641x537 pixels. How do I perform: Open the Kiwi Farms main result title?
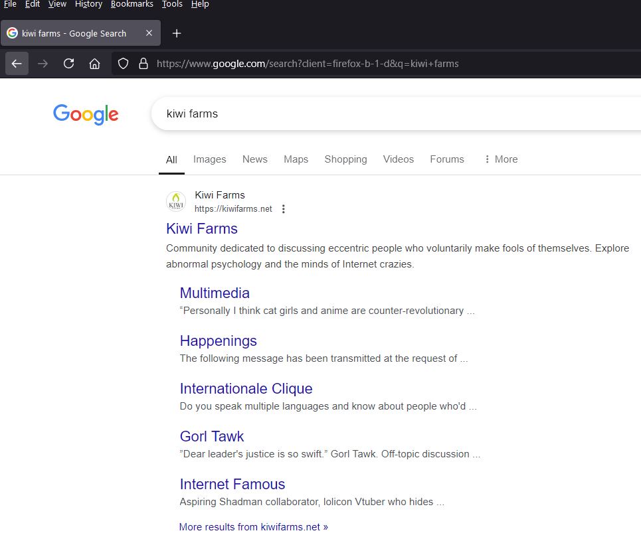pos(202,229)
